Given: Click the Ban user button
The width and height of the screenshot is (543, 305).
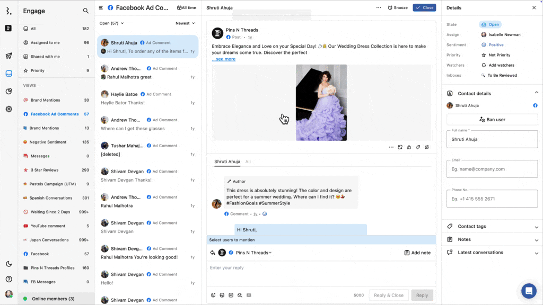Looking at the screenshot, I should 492,119.
